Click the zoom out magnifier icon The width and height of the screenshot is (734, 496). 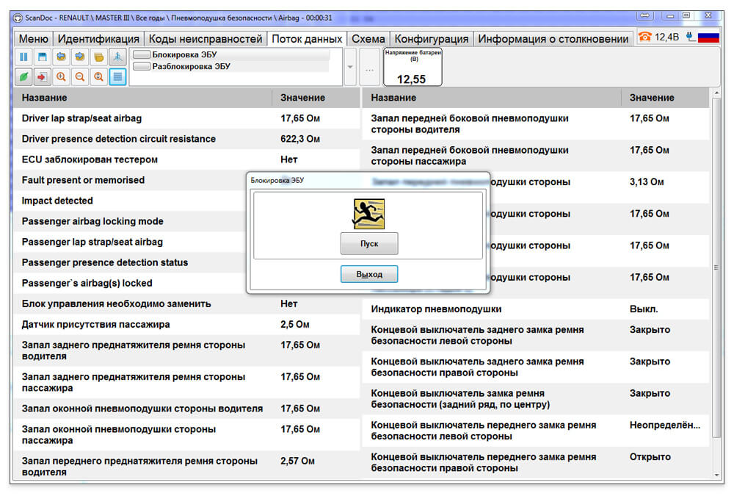tap(80, 77)
